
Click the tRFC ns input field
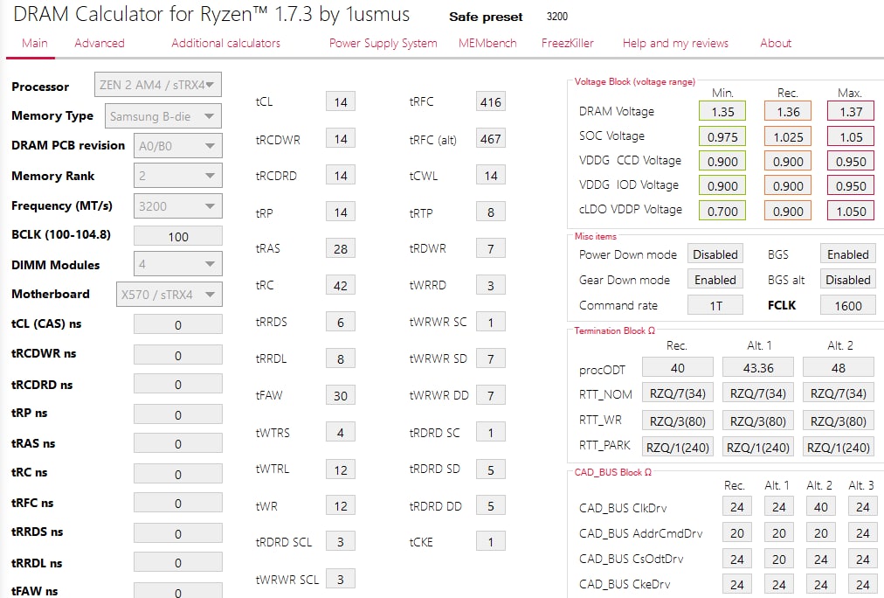[x=177, y=503]
